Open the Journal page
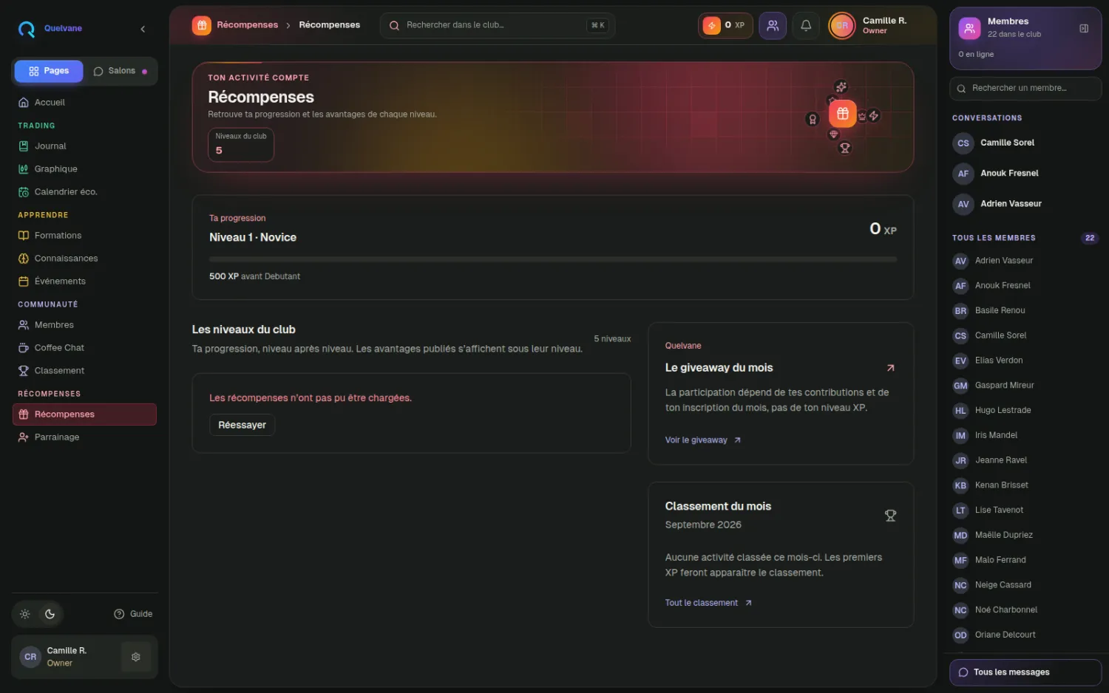The height and width of the screenshot is (693, 1109). [84, 146]
